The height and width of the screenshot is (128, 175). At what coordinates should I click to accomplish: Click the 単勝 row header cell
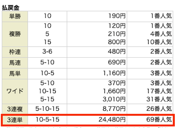[15, 16]
